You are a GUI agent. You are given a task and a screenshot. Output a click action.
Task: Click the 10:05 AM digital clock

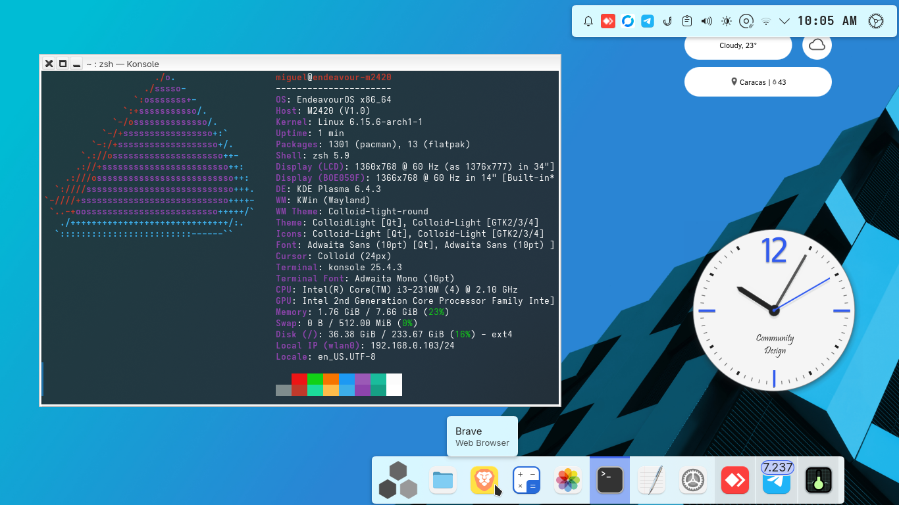click(827, 21)
